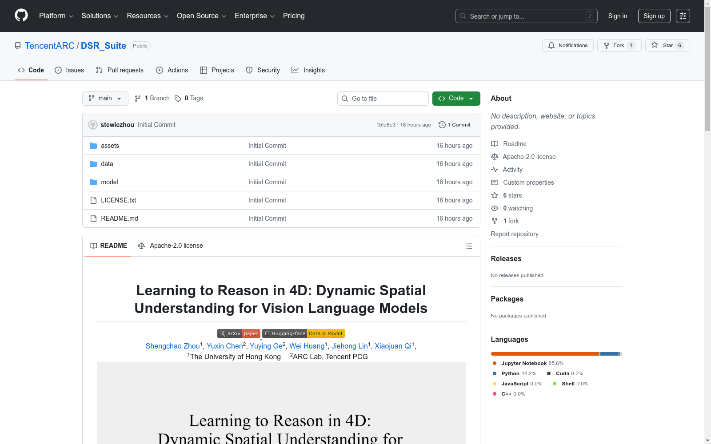The width and height of the screenshot is (711, 444).
Task: Open the README outline icon
Action: [469, 246]
